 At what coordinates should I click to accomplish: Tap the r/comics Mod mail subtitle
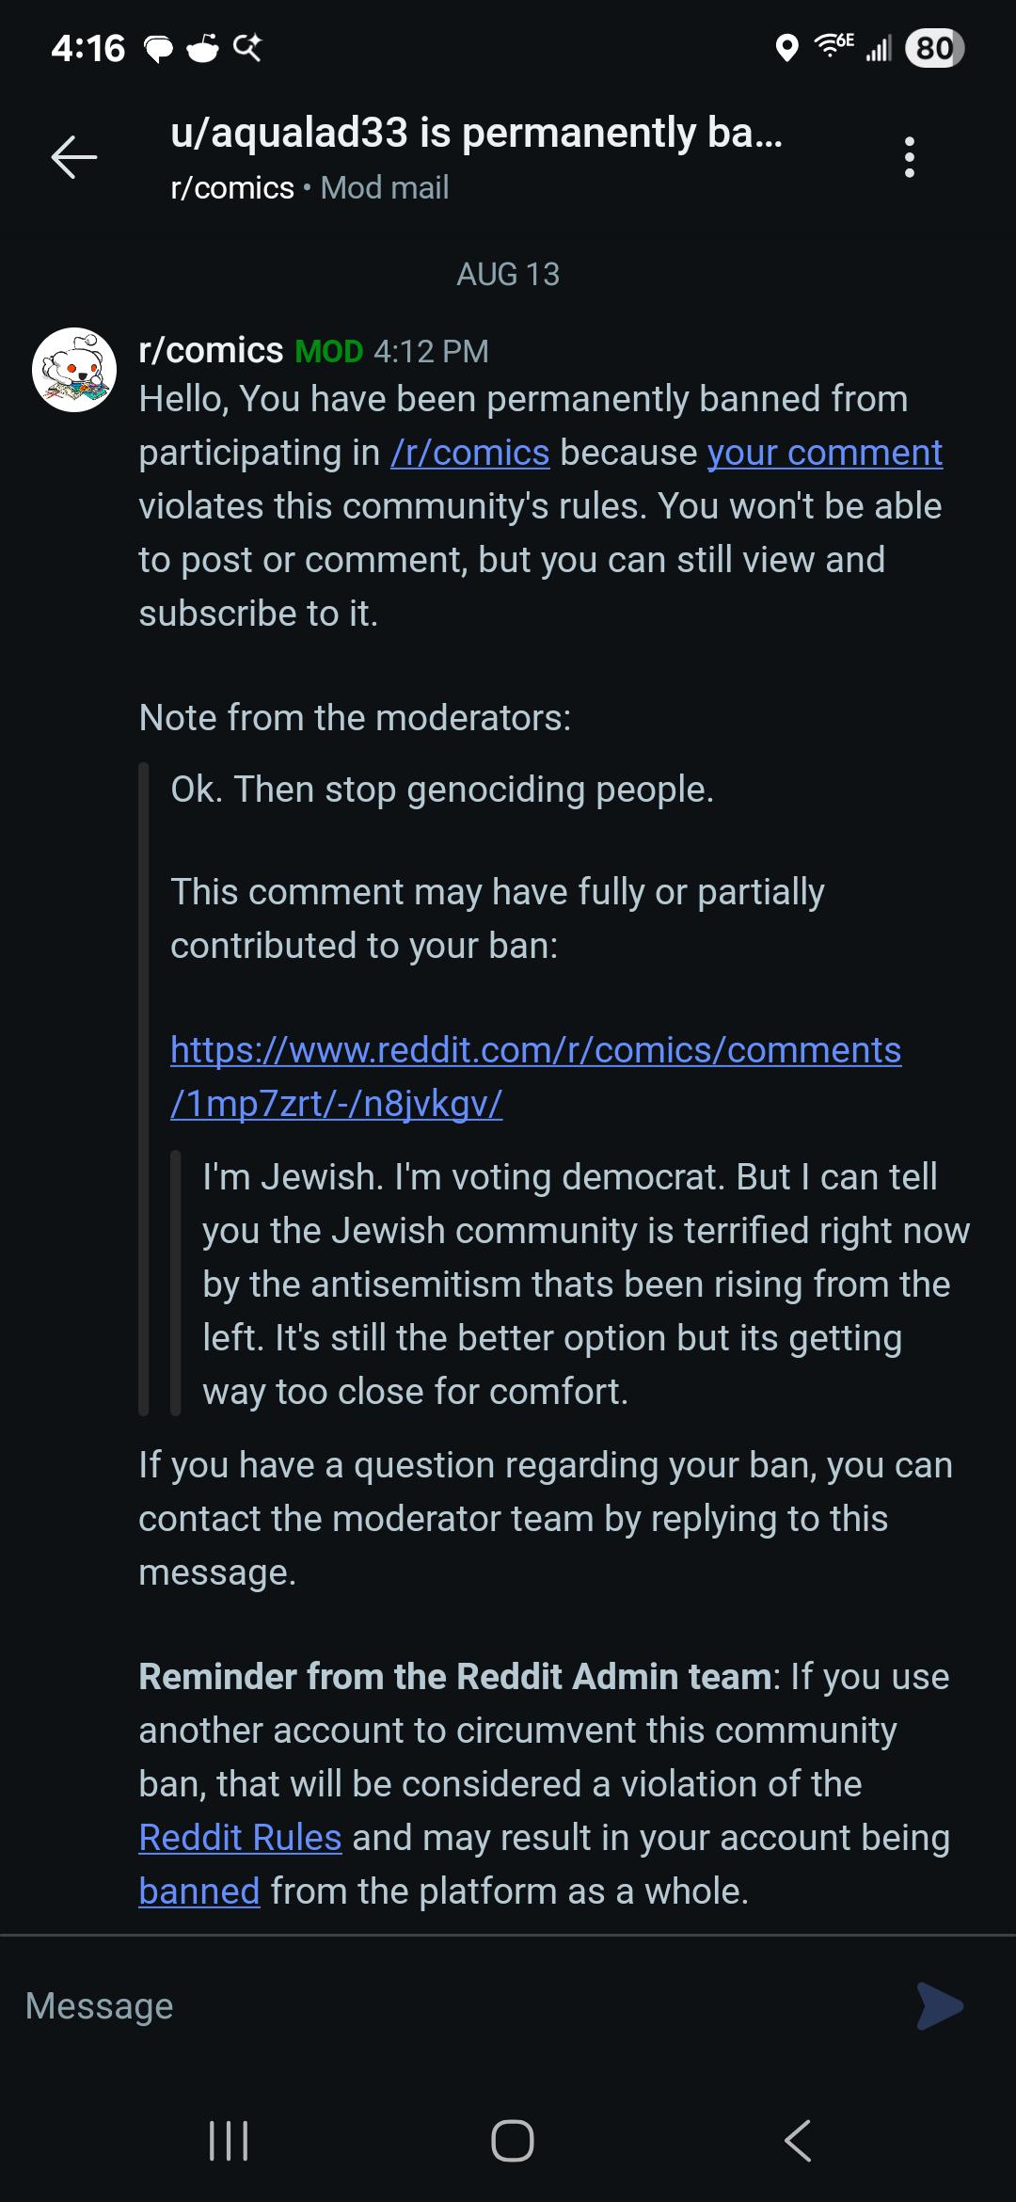[310, 187]
